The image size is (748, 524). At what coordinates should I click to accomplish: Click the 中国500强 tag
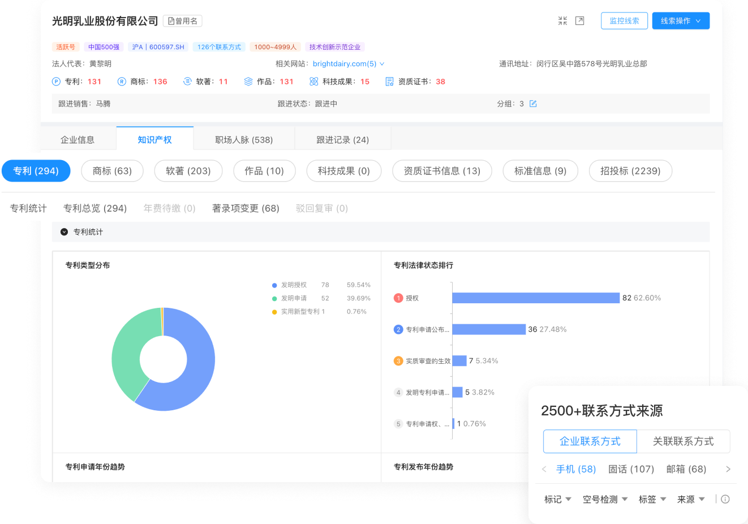click(x=104, y=47)
